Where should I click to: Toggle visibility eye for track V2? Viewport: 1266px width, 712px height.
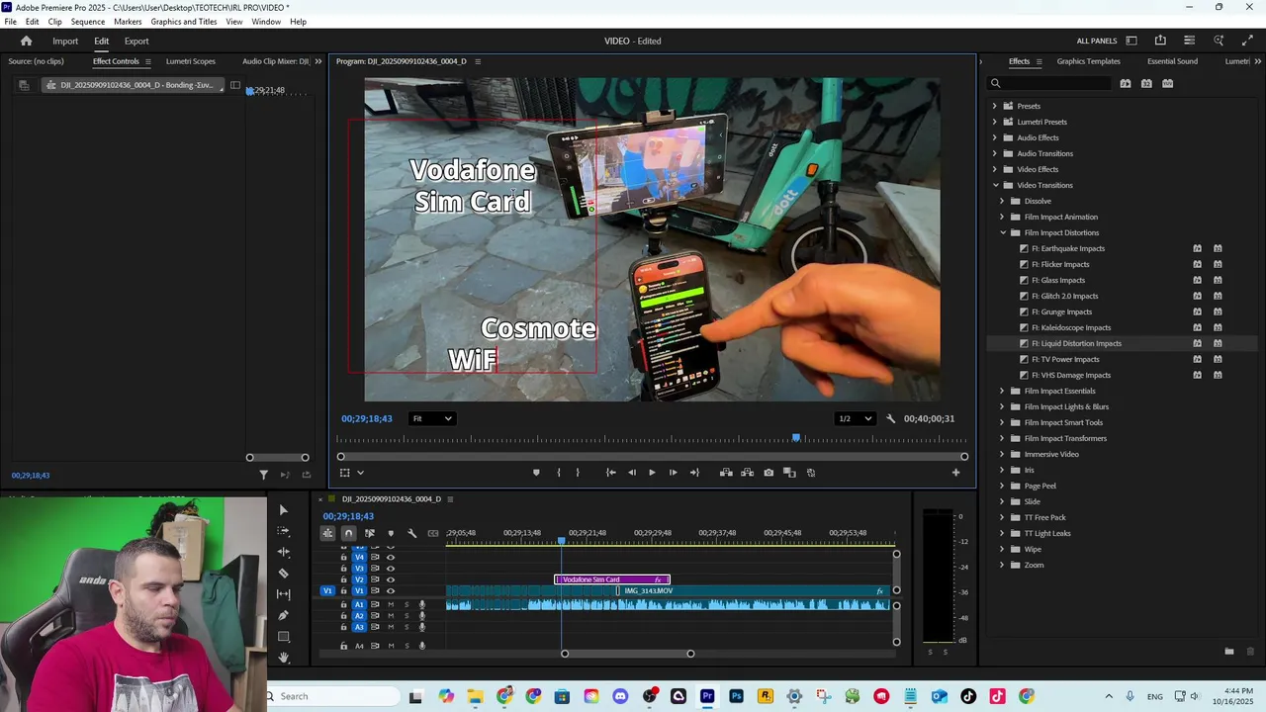(390, 579)
